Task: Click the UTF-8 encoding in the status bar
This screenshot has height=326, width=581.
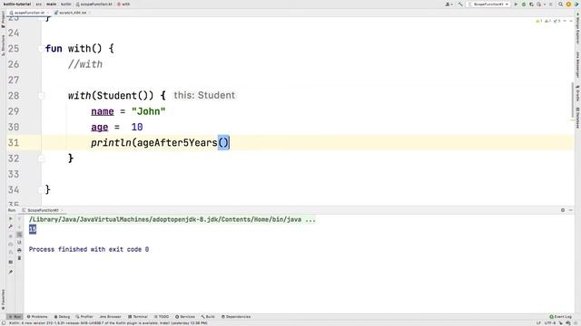Action: coord(549,323)
